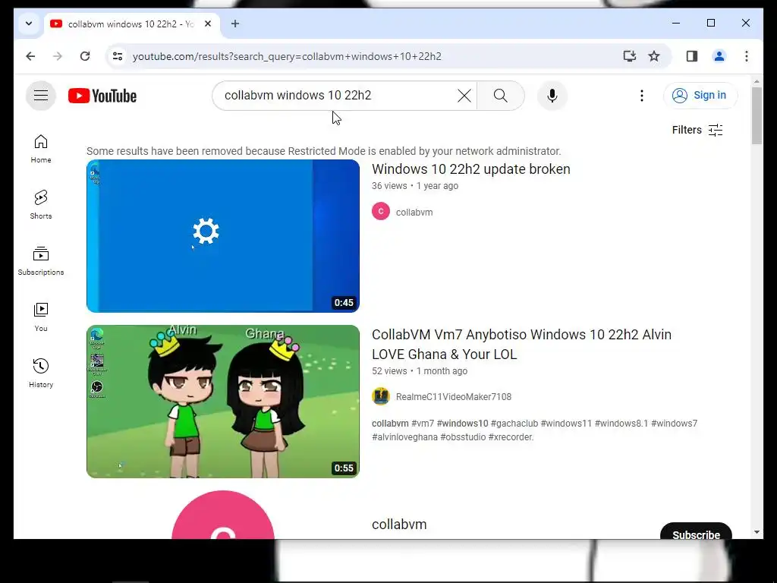Viewport: 777px width, 583px height.
Task: Open YouTube settings three-dot menu
Action: [642, 95]
